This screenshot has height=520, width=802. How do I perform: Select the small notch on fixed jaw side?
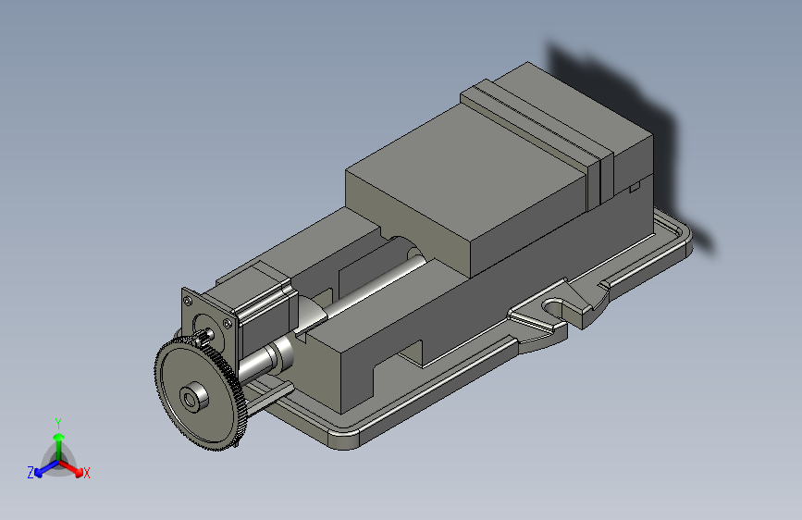pyautogui.click(x=635, y=186)
